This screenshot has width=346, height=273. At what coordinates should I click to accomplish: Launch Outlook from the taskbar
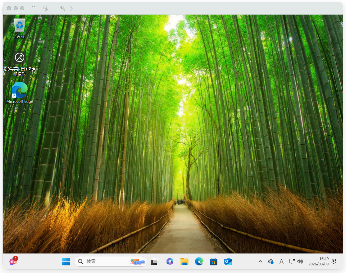coord(228,262)
